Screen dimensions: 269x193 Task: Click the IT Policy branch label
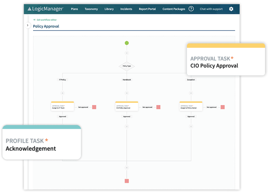[63, 80]
